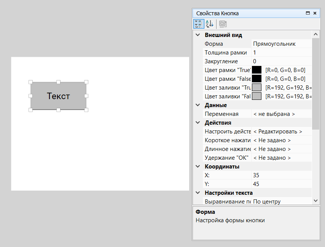The image size is (325, 247).
Task: Select the Переменная value field
Action: click(281, 114)
